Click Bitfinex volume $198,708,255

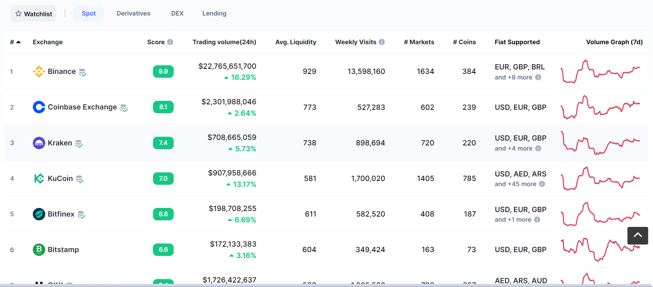click(x=232, y=209)
